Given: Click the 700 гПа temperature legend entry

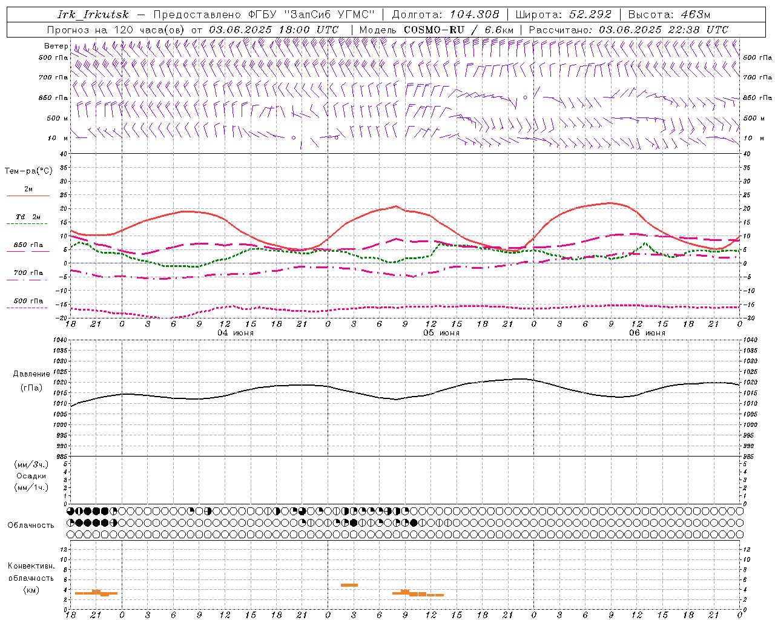Looking at the screenshot, I should click(x=28, y=272).
